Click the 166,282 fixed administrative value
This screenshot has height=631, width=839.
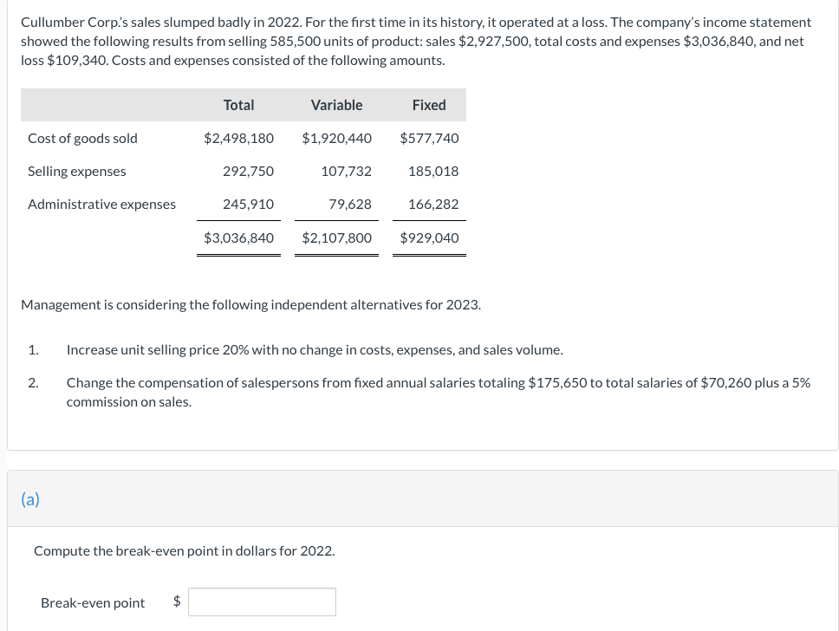433,204
